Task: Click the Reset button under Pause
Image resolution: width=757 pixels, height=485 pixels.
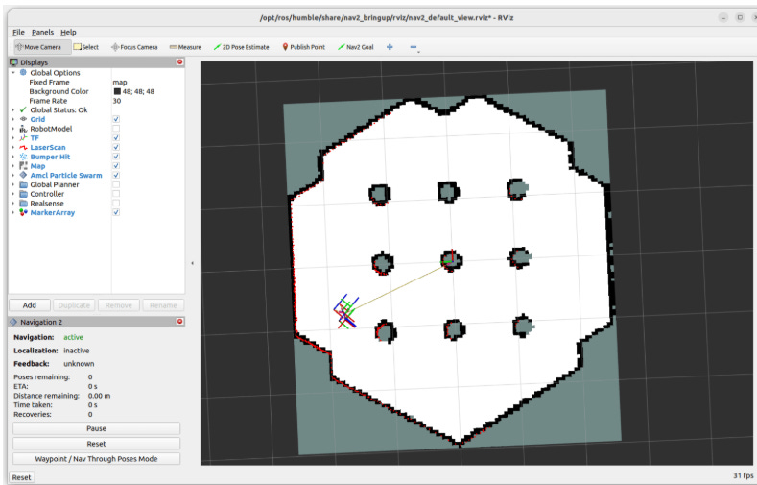Action: (x=96, y=444)
